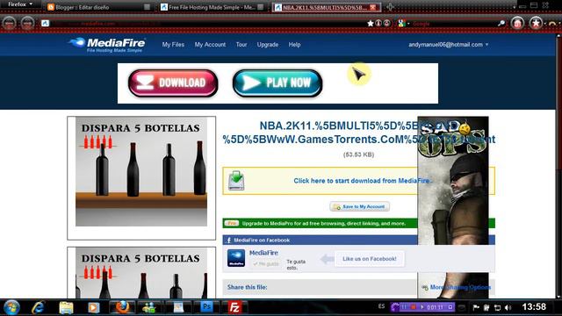Open the Upgrade page
The height and width of the screenshot is (316, 562).
pos(267,45)
